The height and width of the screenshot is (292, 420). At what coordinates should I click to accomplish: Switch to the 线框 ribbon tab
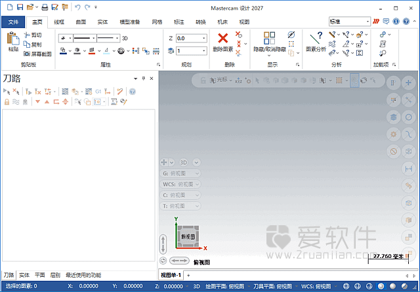pyautogui.click(x=59, y=22)
